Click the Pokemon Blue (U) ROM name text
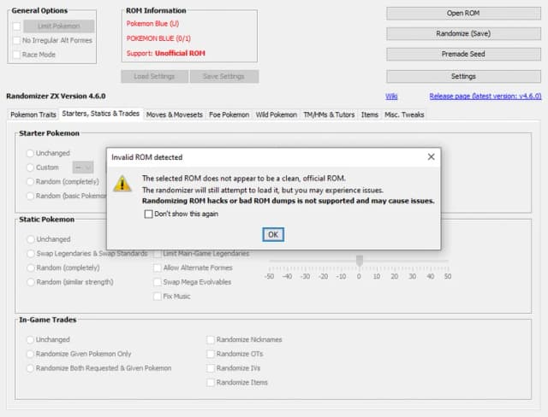The width and height of the screenshot is (548, 417). pos(152,24)
